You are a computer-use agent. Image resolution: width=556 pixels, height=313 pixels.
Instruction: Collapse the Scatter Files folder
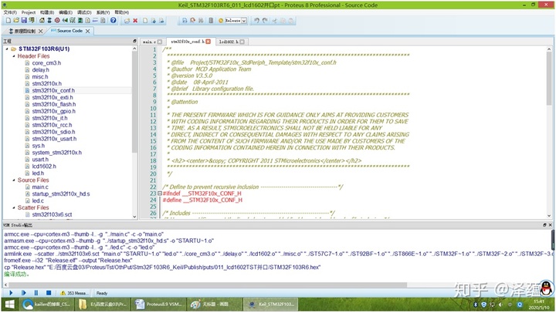tap(14, 207)
